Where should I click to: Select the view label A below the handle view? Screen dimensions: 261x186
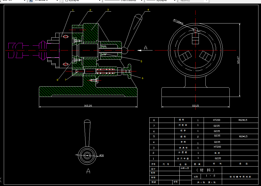tap(88, 171)
